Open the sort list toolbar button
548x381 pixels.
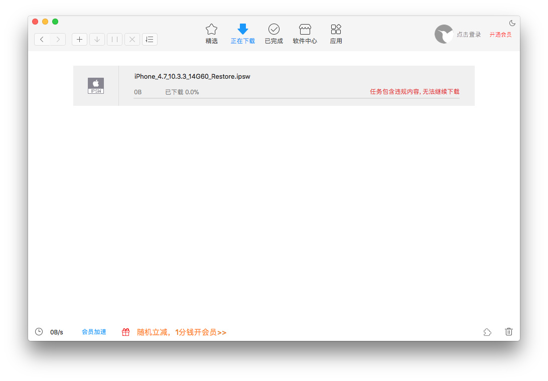(x=150, y=40)
